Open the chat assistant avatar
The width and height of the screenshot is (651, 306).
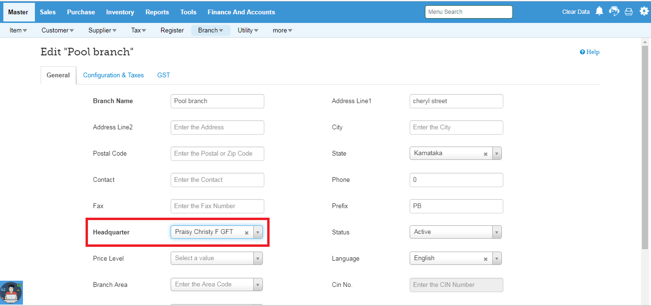[11, 293]
